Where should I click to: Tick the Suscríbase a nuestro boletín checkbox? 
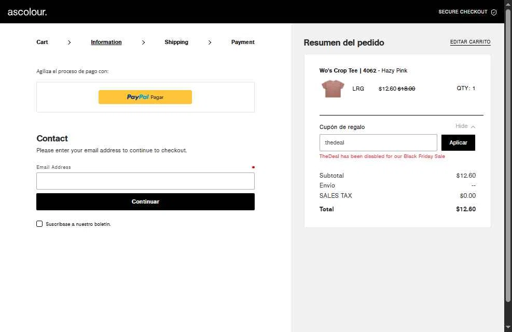click(39, 224)
